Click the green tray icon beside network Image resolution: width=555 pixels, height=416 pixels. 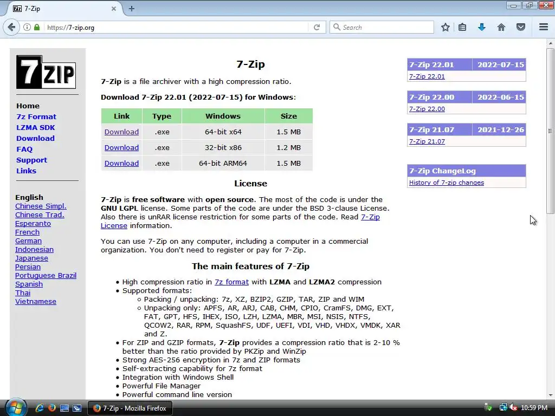488,407
